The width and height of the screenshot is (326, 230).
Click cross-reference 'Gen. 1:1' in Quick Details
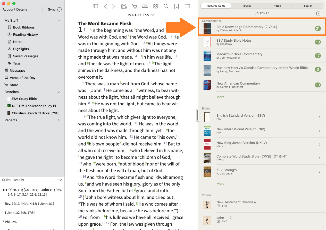(x=16, y=190)
